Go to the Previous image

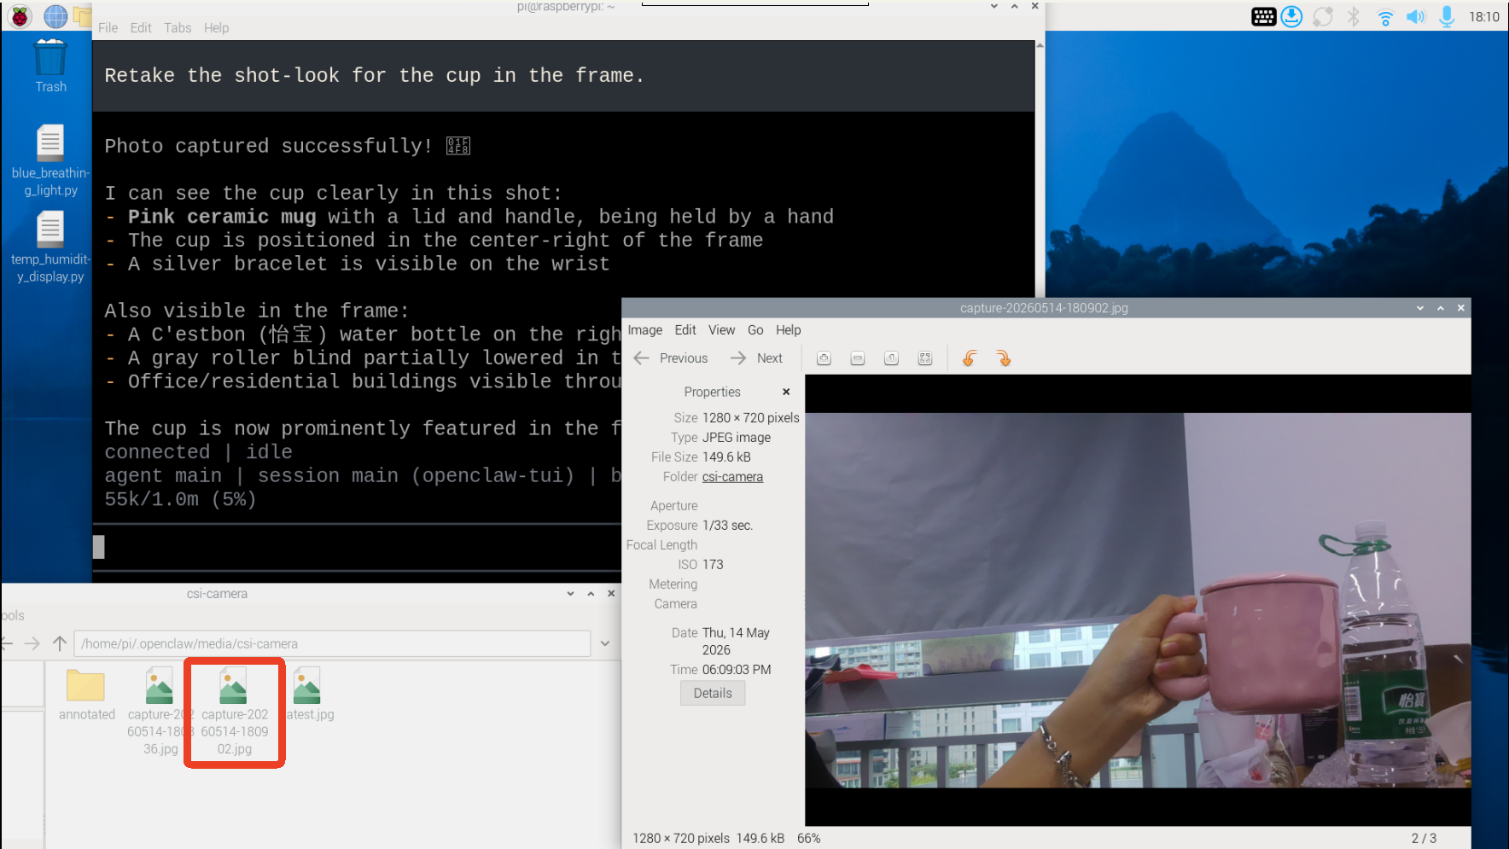click(x=671, y=358)
